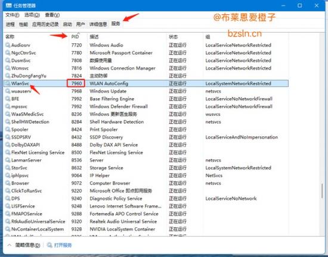Viewport: 328px width, 257px height.
Task: Click the ShellHWDetection service gear icon
Action: coord(8,122)
